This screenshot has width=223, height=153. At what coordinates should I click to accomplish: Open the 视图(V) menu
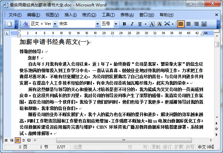[x=52, y=15]
